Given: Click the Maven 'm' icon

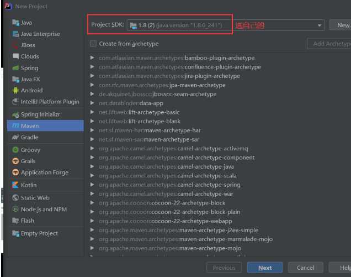Looking at the screenshot, I should pyautogui.click(x=15, y=126).
